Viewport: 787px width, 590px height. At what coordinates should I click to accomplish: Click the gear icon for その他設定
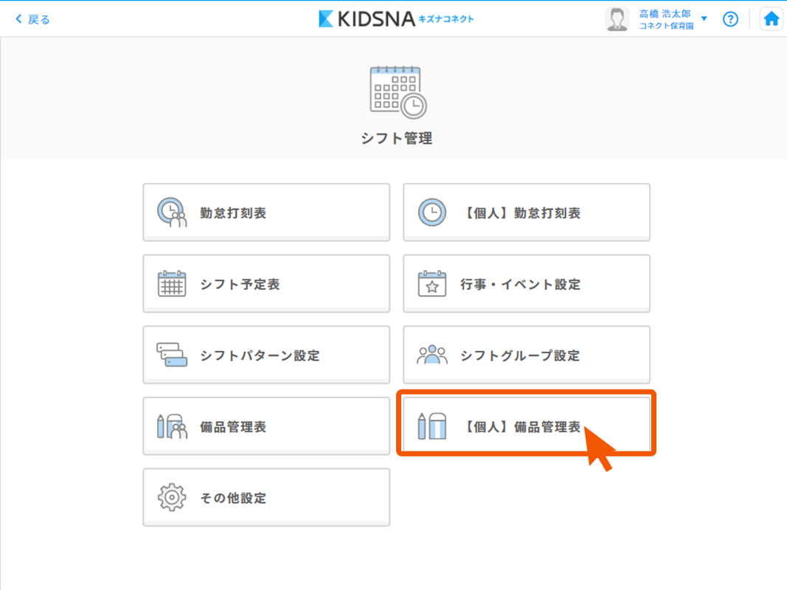[172, 498]
